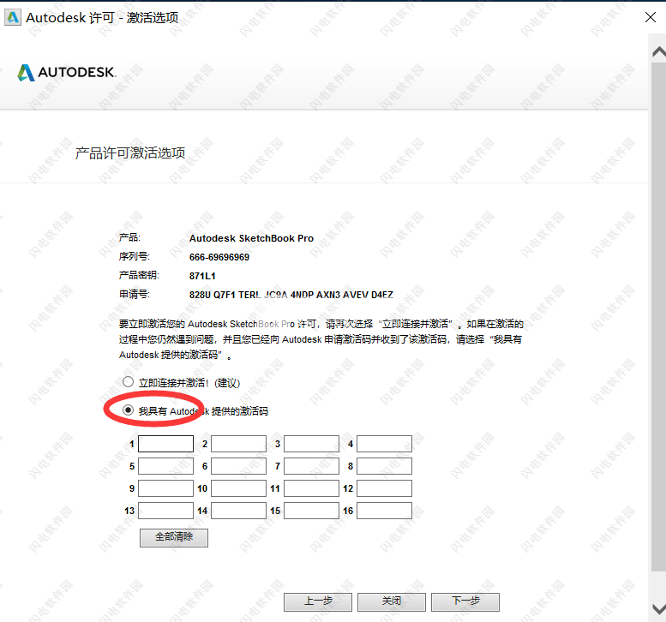
Task: Click the 关闭 close button
Action: click(x=391, y=601)
